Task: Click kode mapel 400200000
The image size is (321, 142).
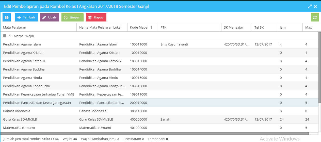Action: [x=138, y=119]
